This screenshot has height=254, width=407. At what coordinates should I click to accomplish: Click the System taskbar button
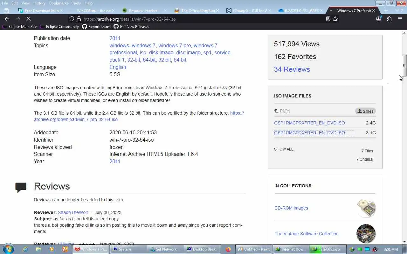128,249
